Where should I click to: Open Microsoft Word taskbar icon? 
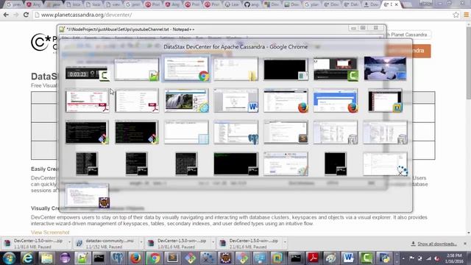click(348, 258)
